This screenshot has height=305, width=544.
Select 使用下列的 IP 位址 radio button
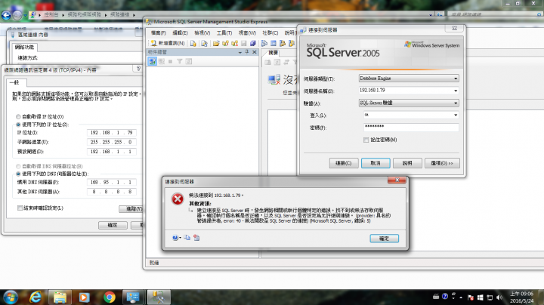tap(18, 125)
